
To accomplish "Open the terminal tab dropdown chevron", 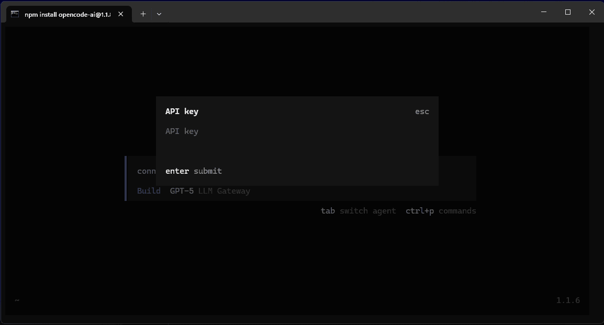I will tap(159, 14).
